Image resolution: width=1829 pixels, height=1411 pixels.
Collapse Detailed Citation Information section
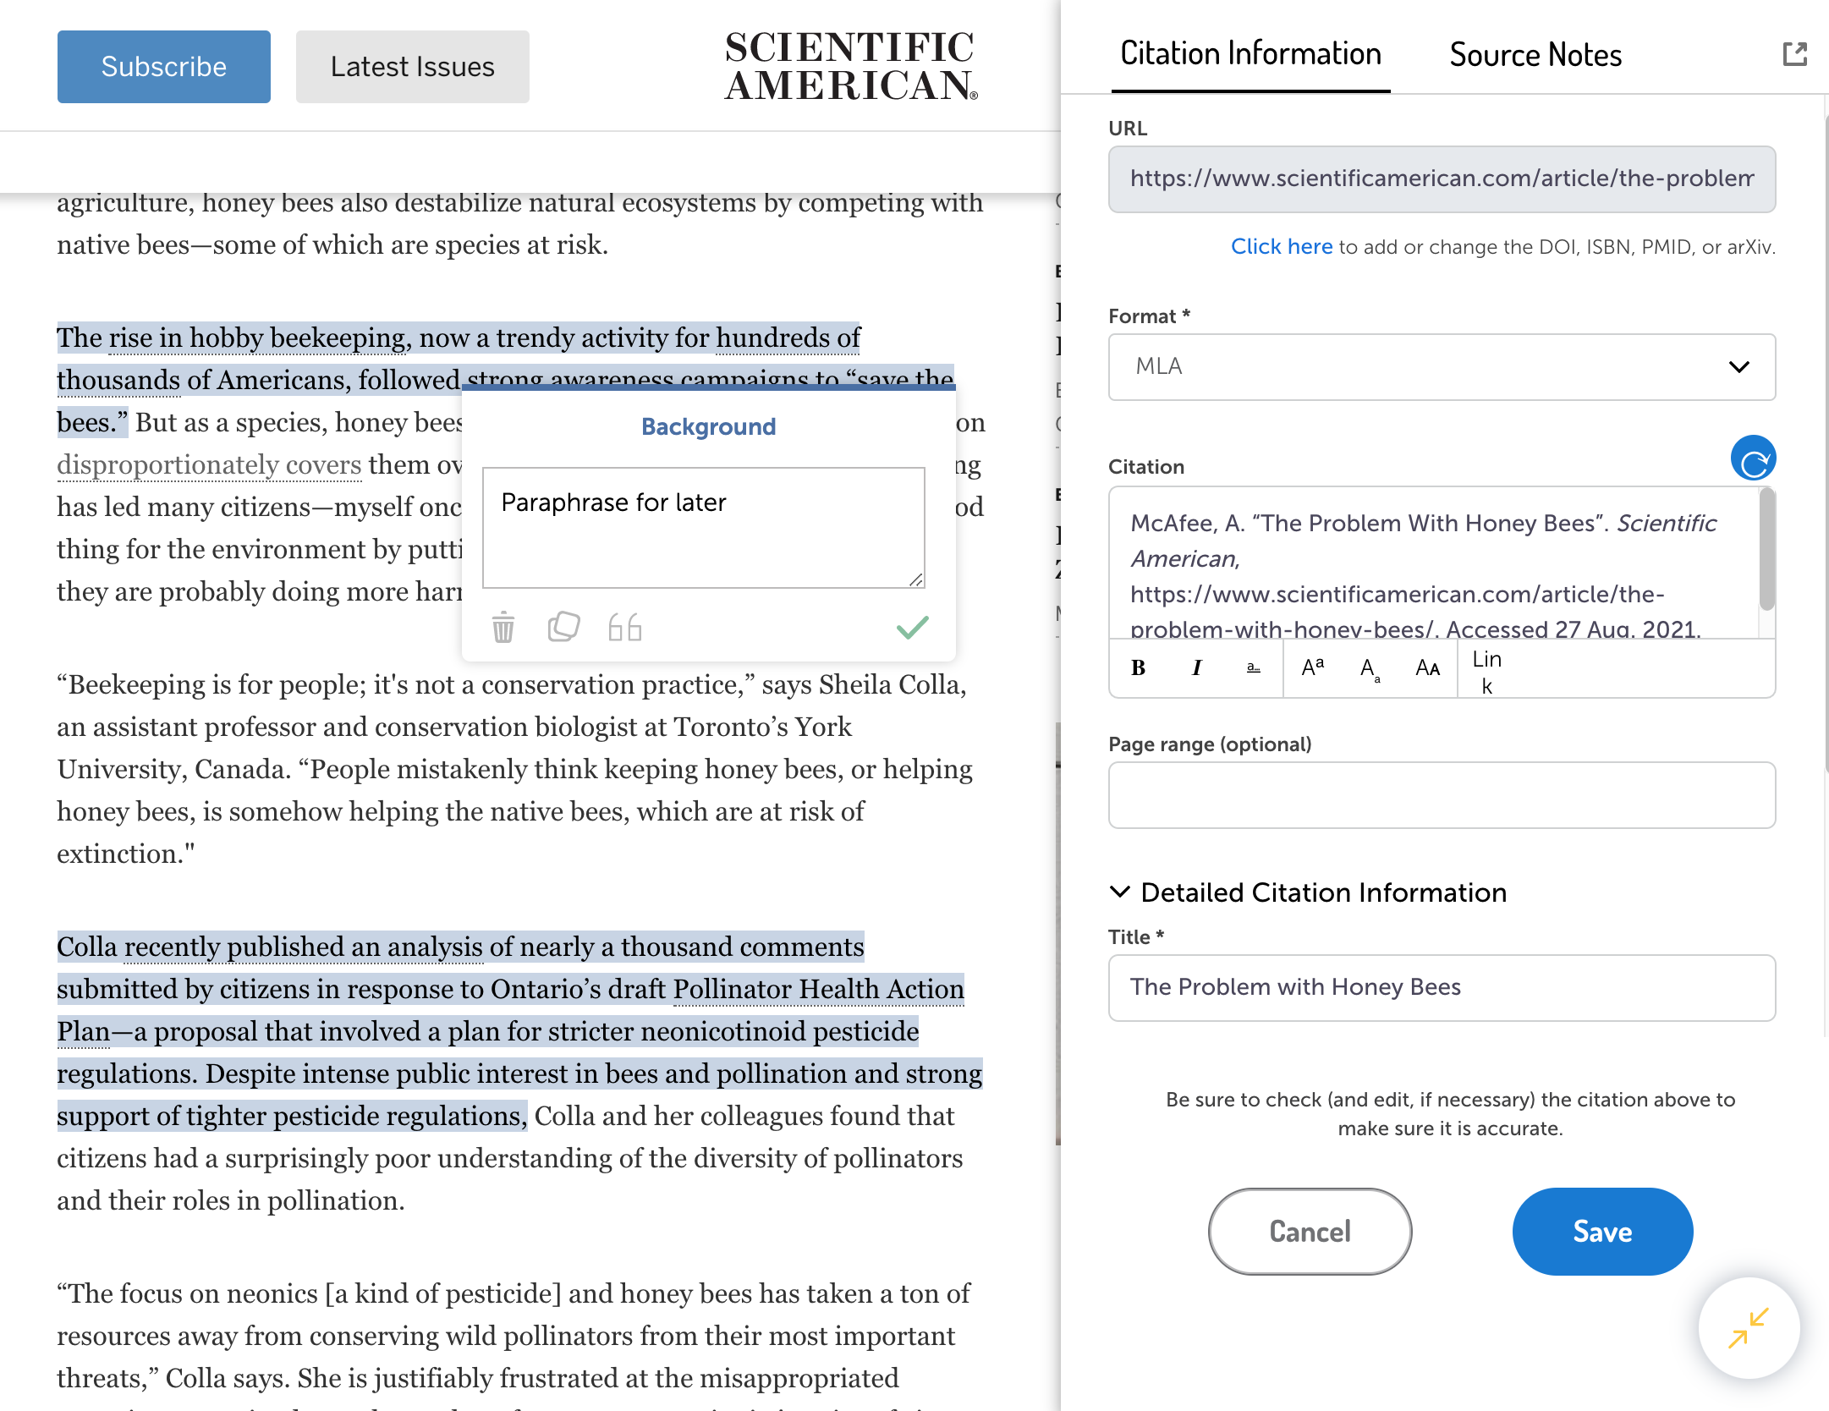1308,892
